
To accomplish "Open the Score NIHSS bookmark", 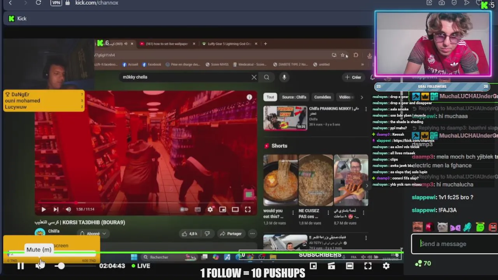I will (217, 65).
